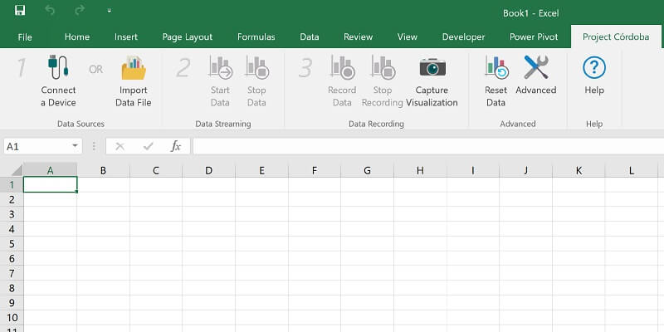
Task: Select row 3 header
Action: pyautogui.click(x=12, y=214)
